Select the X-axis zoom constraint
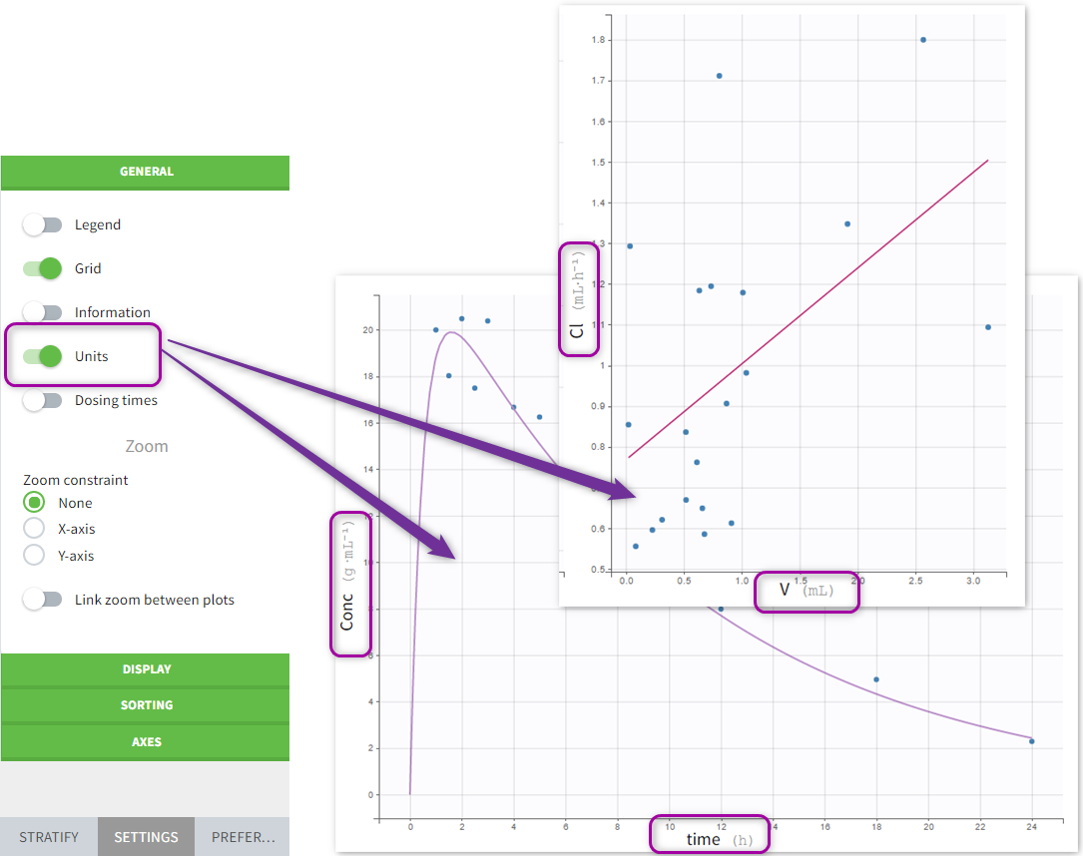The width and height of the screenshot is (1083, 856). (x=34, y=530)
